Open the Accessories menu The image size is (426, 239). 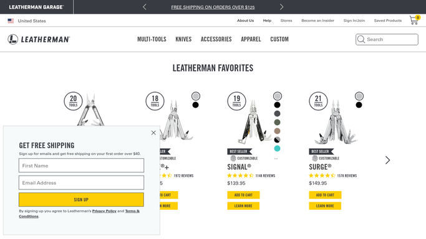click(x=216, y=39)
